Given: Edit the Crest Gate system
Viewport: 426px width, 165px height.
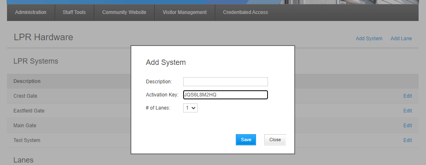Looking at the screenshot, I should 407,96.
